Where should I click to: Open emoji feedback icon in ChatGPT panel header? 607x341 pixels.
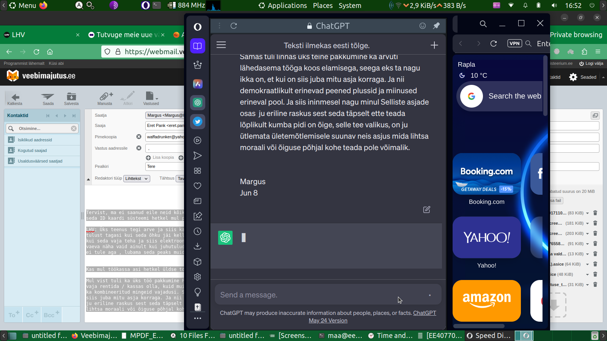(423, 26)
